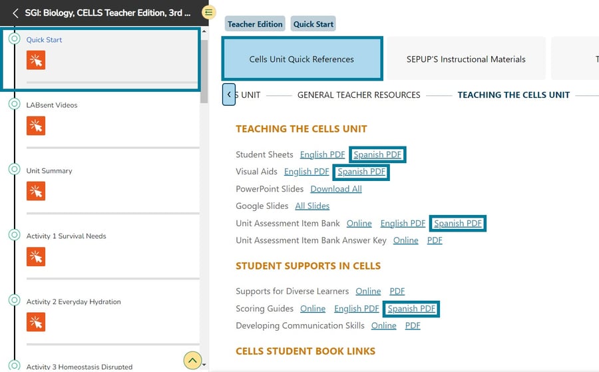599x372 pixels.
Task: Open the LABsent Videos orange activity icon
Action: point(36,126)
